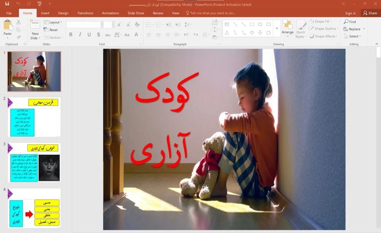Screen dimensions: 381x233
Task: Open the Font dialog launcher
Action: tap(141, 44)
